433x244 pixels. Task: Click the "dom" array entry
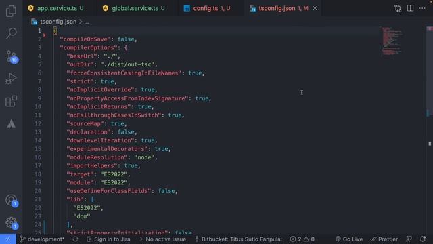(82, 216)
